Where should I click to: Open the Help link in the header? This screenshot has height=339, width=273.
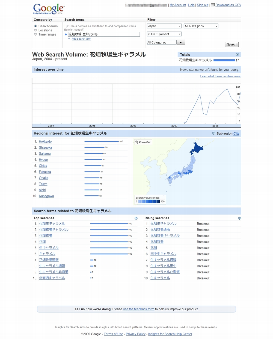coord(191,5)
